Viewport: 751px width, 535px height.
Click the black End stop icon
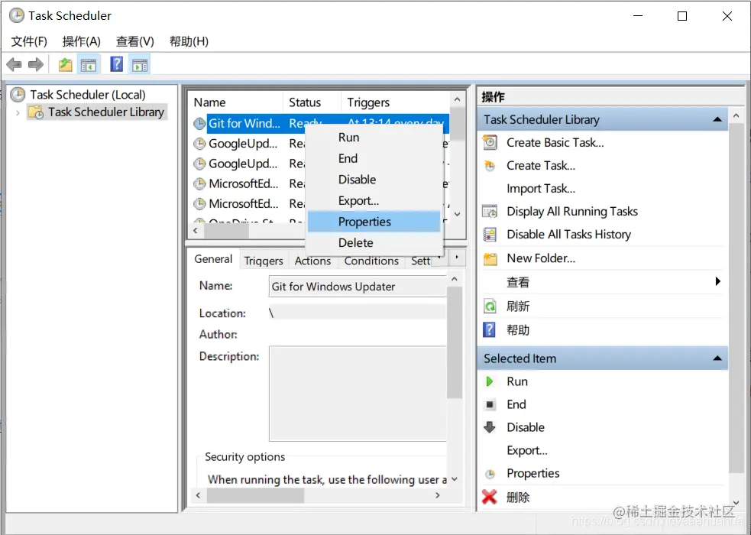click(490, 405)
